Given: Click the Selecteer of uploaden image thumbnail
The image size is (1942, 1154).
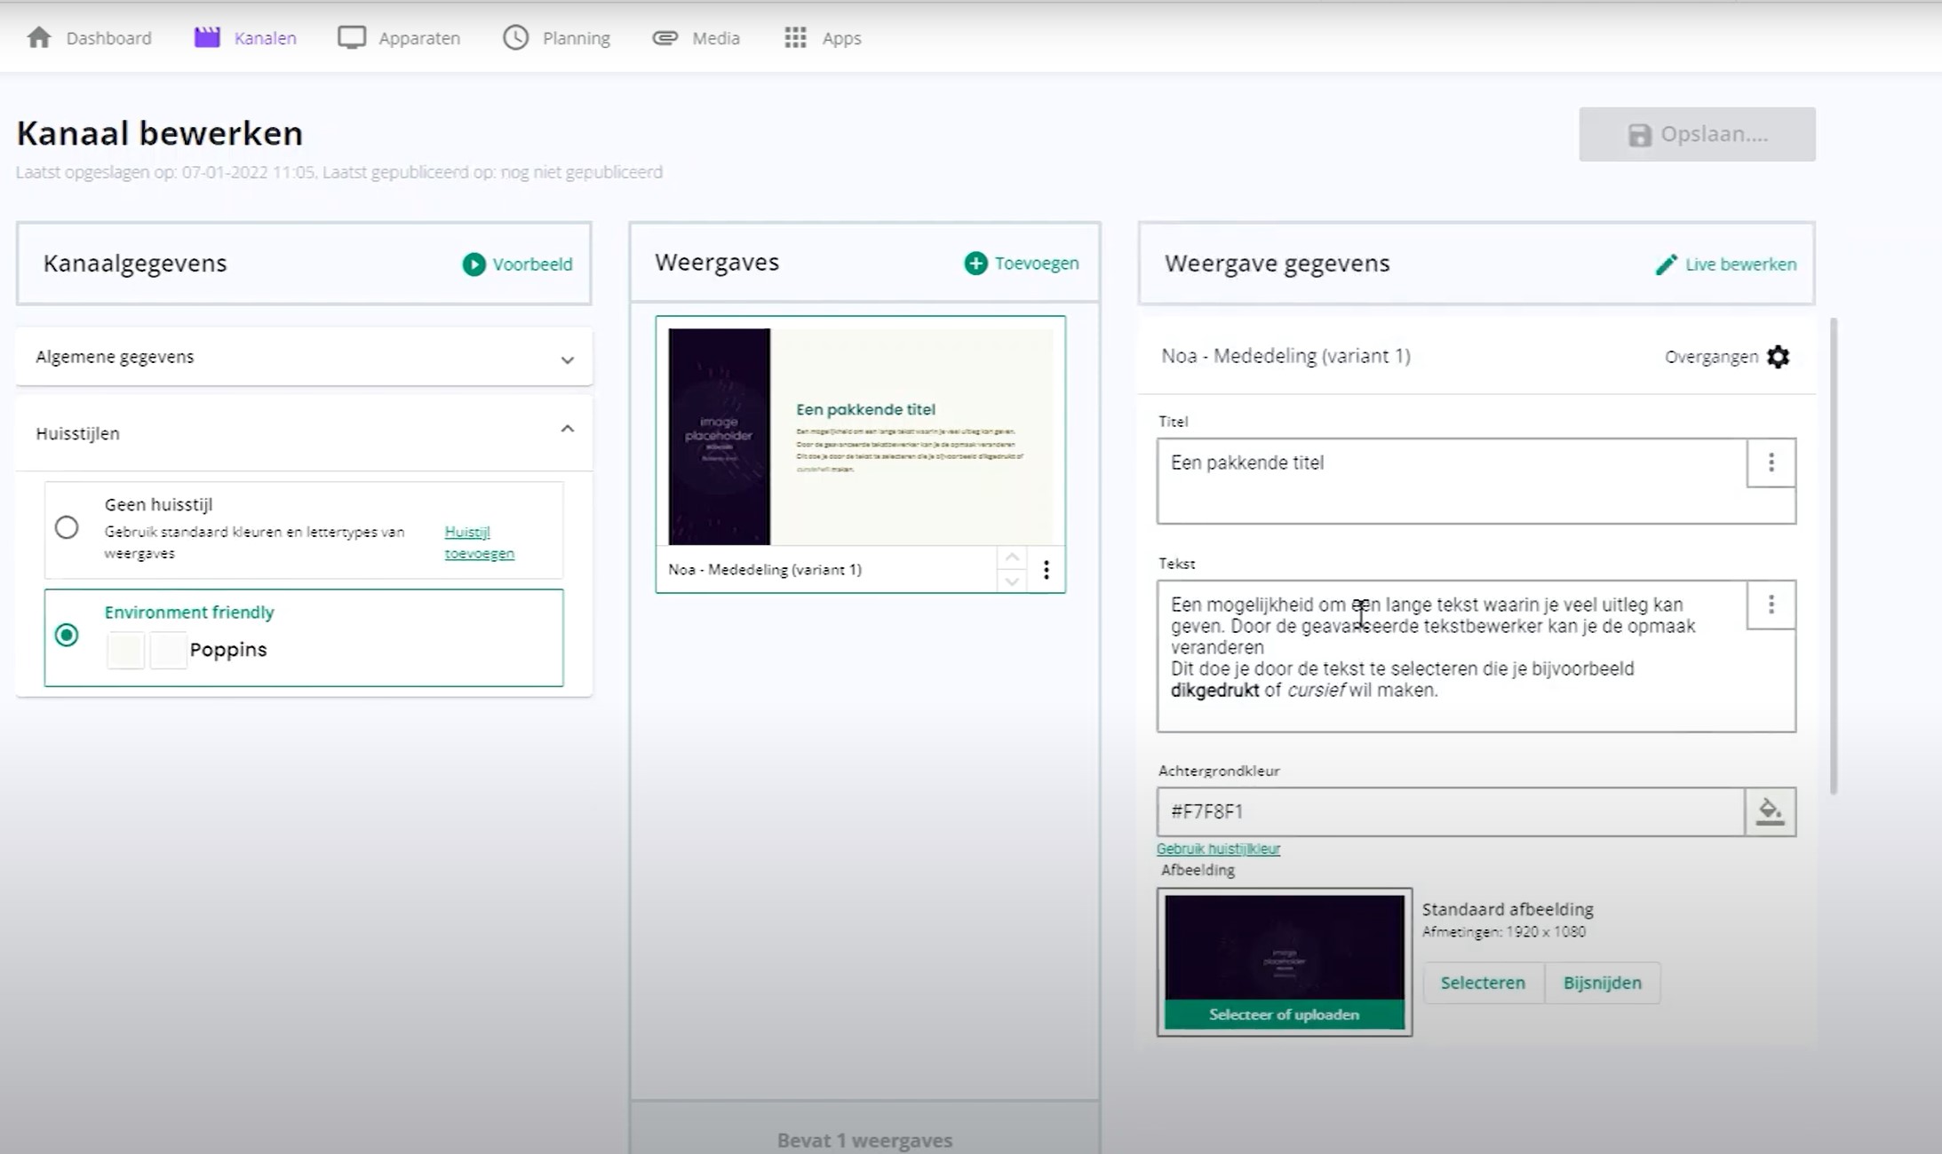Looking at the screenshot, I should [1284, 962].
